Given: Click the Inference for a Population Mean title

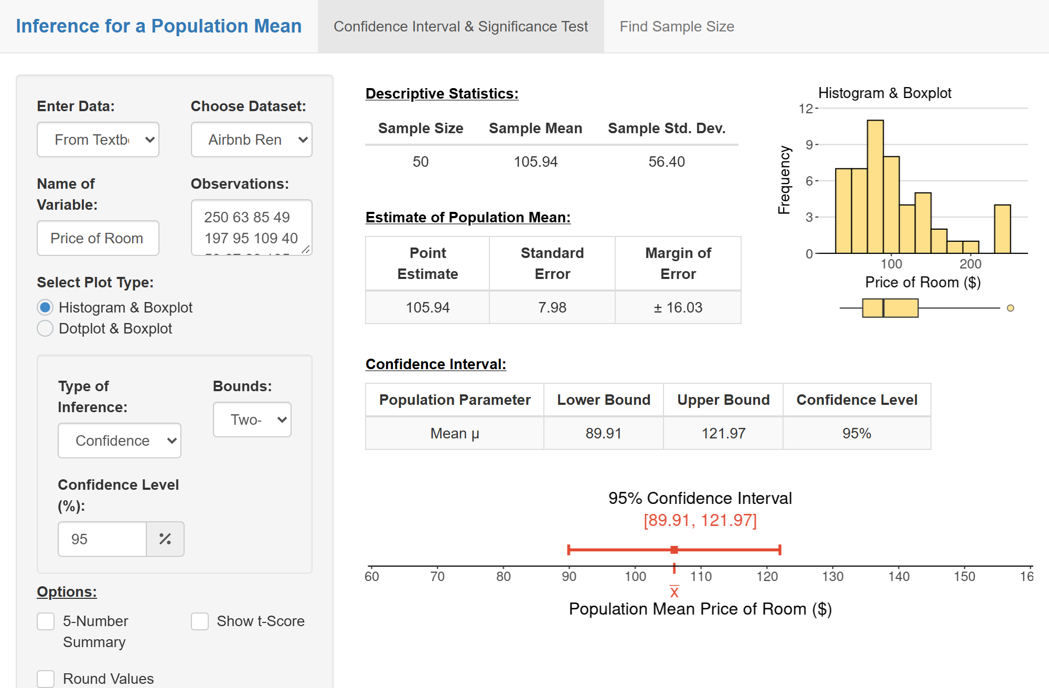Looking at the screenshot, I should tap(159, 26).
